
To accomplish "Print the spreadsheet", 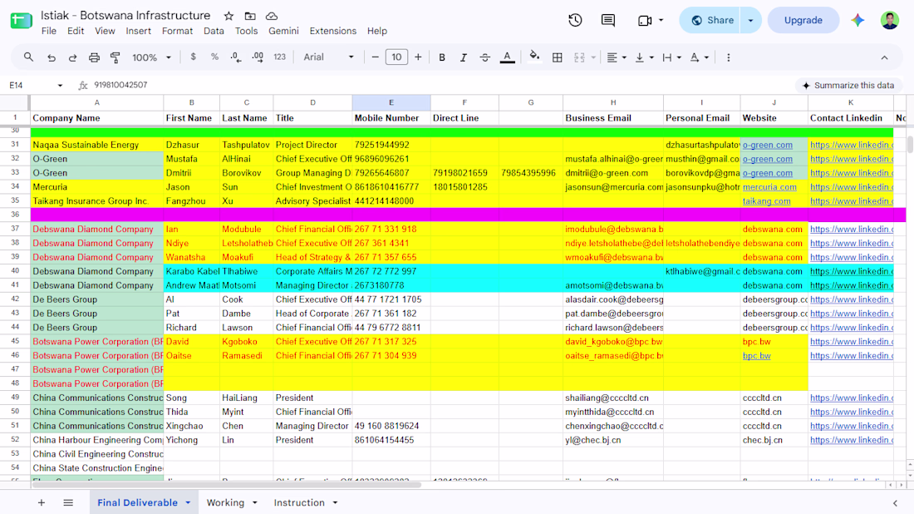I will point(94,57).
